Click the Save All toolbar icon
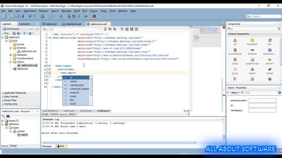This screenshot has height=158, width=282. click(x=22, y=16)
